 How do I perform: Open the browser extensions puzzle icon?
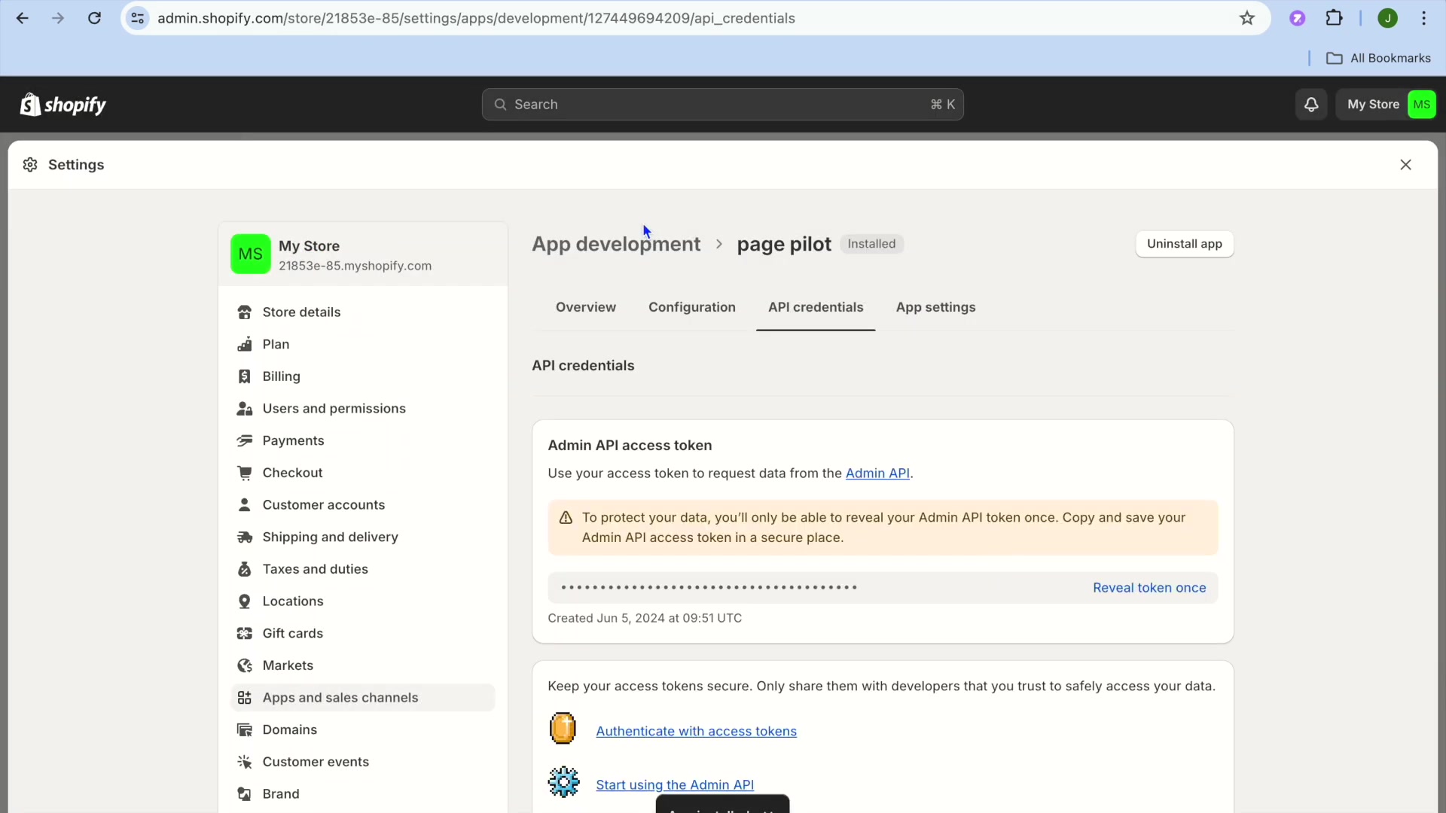(x=1335, y=18)
